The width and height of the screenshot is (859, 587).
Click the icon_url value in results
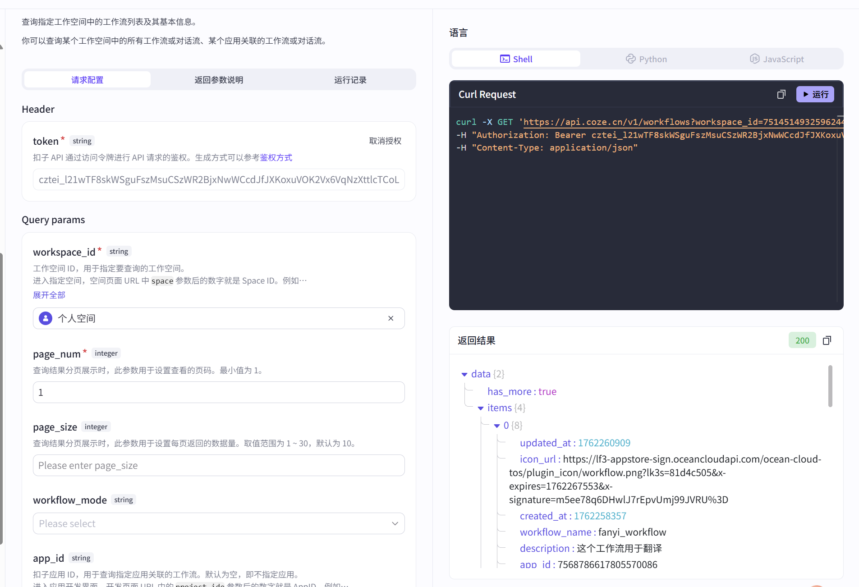click(665, 479)
